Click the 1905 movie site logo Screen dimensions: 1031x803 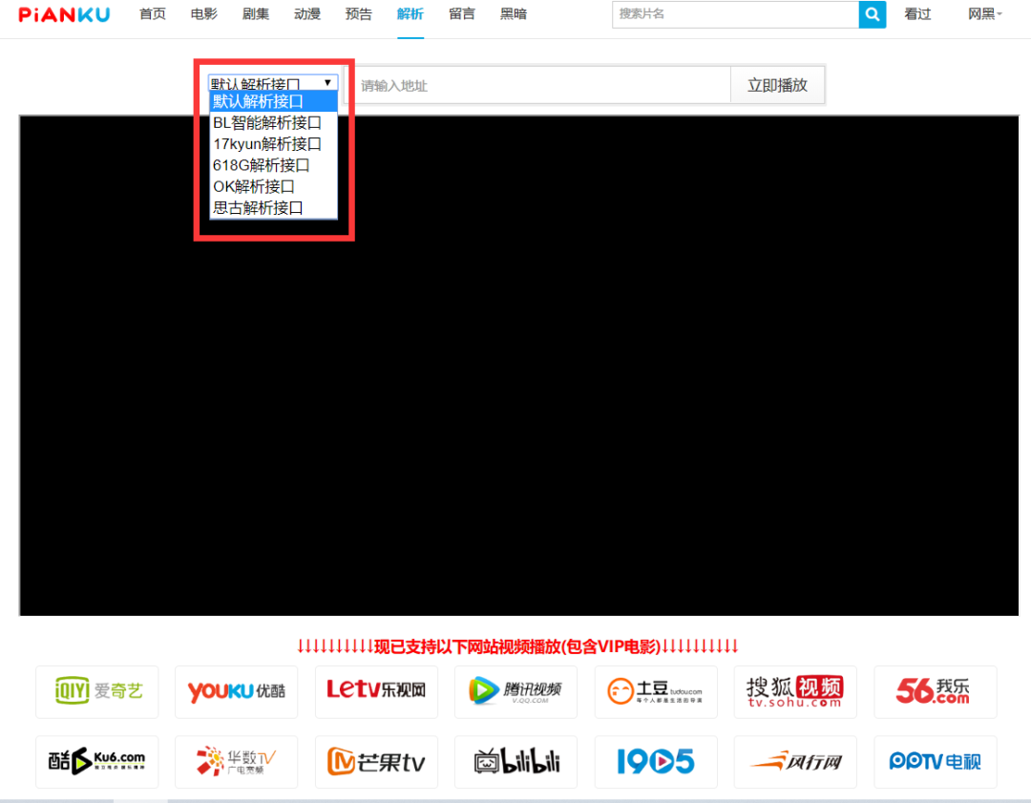(x=656, y=761)
